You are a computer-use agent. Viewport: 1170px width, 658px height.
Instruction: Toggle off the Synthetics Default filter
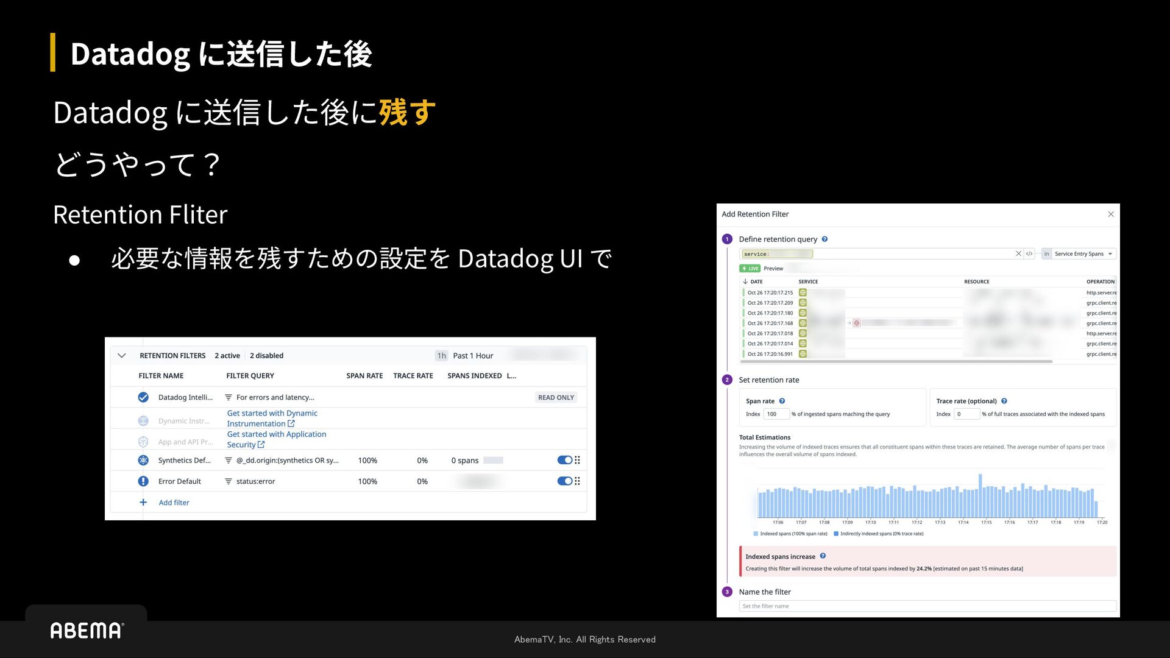pyautogui.click(x=564, y=461)
